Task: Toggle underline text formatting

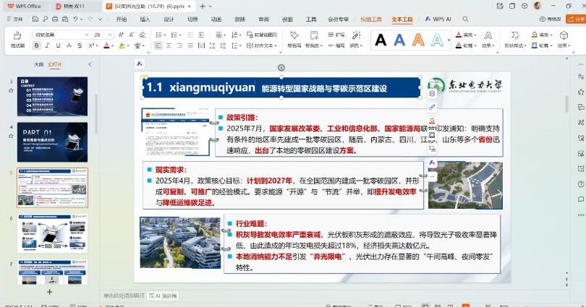Action: click(59, 46)
